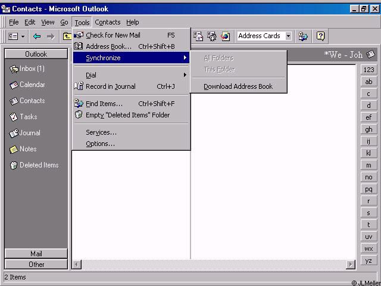Click the Find Items toolbar icon

click(x=303, y=36)
